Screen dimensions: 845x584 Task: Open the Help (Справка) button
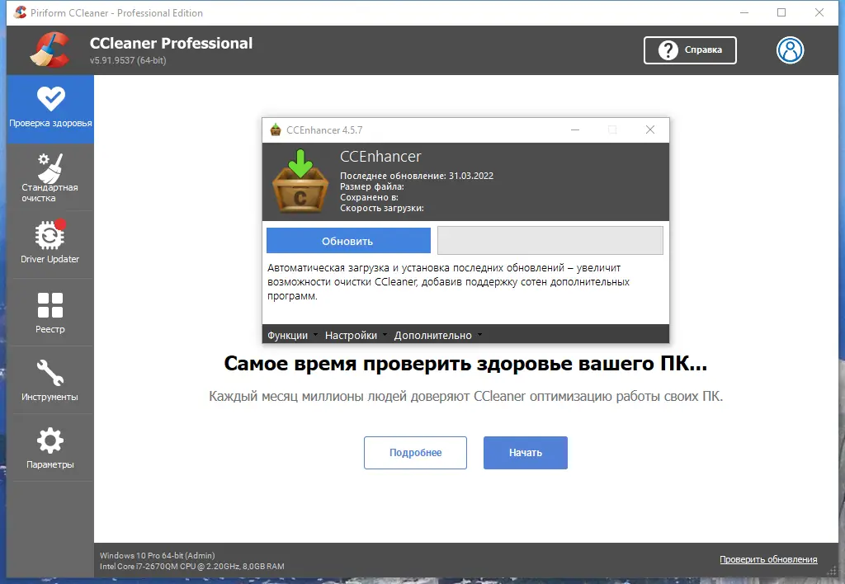[x=690, y=50]
